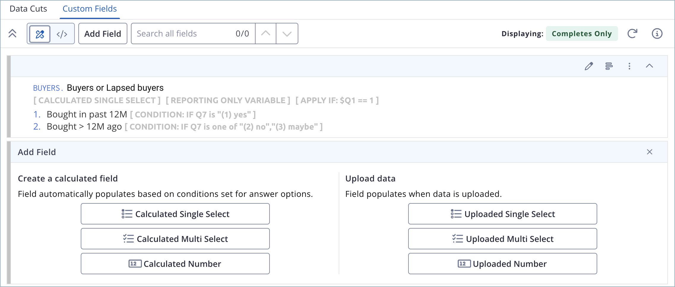Open the info tooltip
Viewport: 675px width, 287px height.
click(x=657, y=34)
